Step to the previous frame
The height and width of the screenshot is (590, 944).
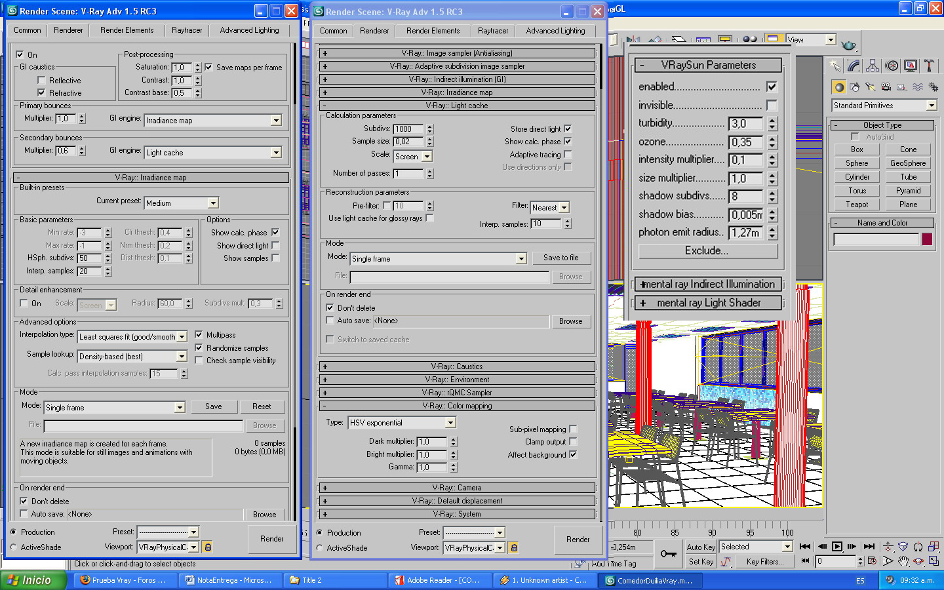point(821,546)
